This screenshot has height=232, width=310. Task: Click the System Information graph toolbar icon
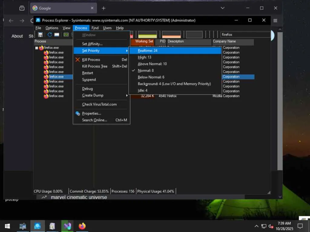pos(66,35)
